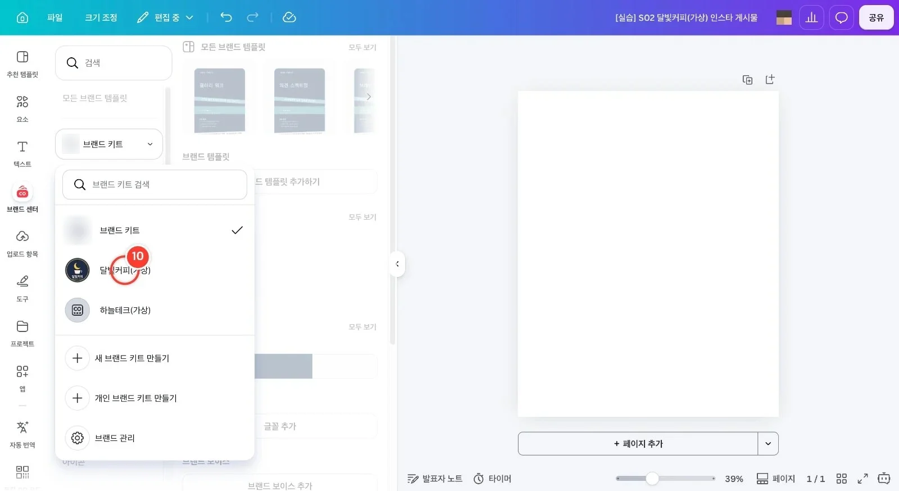Click 새 브랜드 키트 만들기

[155, 358]
